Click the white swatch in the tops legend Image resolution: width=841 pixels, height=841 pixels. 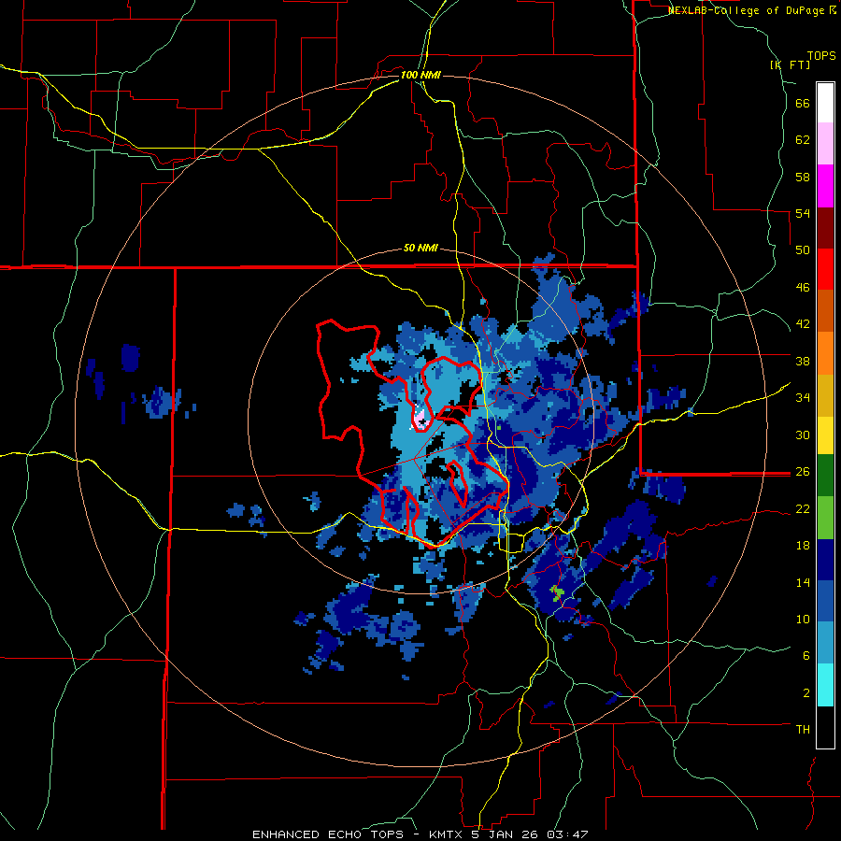[825, 103]
